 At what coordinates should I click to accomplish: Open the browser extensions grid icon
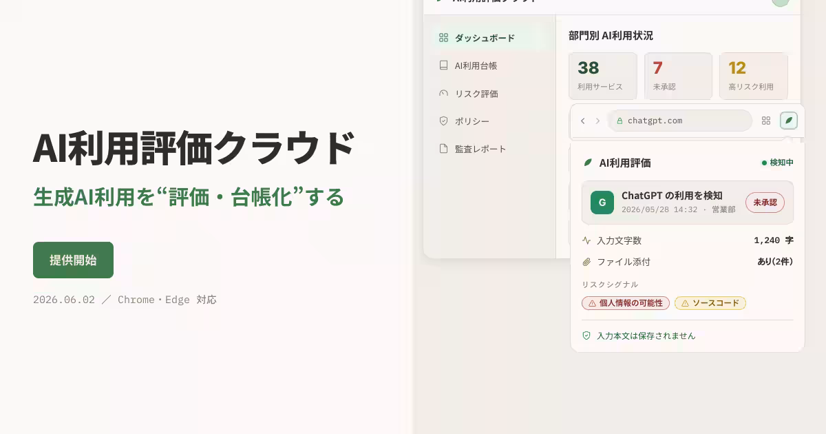click(766, 121)
